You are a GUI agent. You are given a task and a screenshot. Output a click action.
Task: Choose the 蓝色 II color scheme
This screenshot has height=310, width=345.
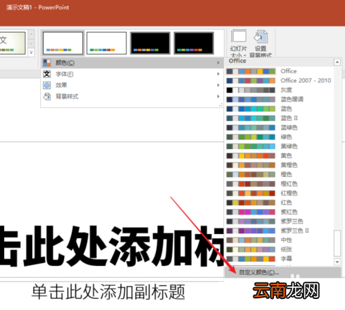click(x=279, y=118)
